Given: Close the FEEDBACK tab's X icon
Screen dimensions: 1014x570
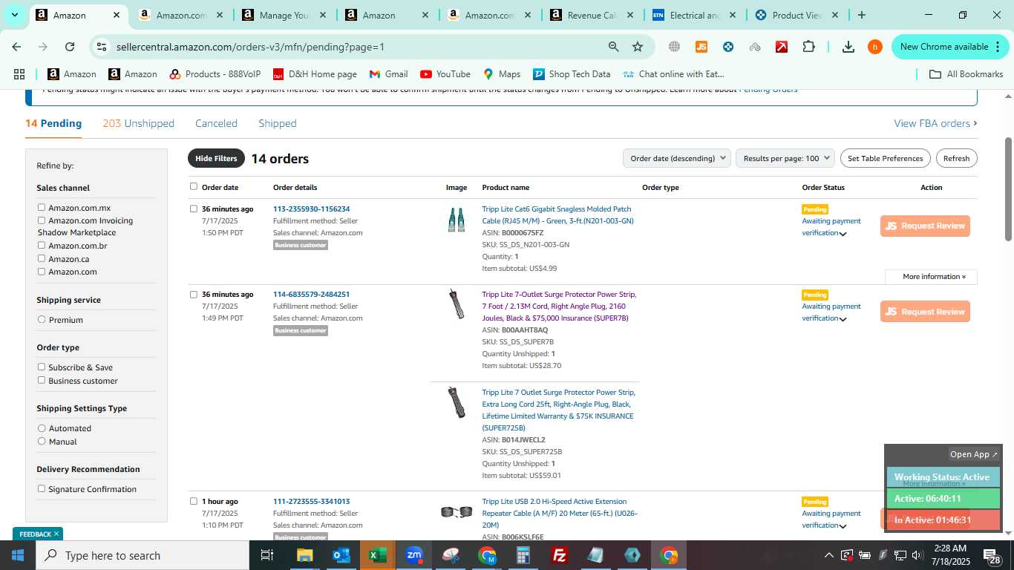Looking at the screenshot, I should 56,534.
